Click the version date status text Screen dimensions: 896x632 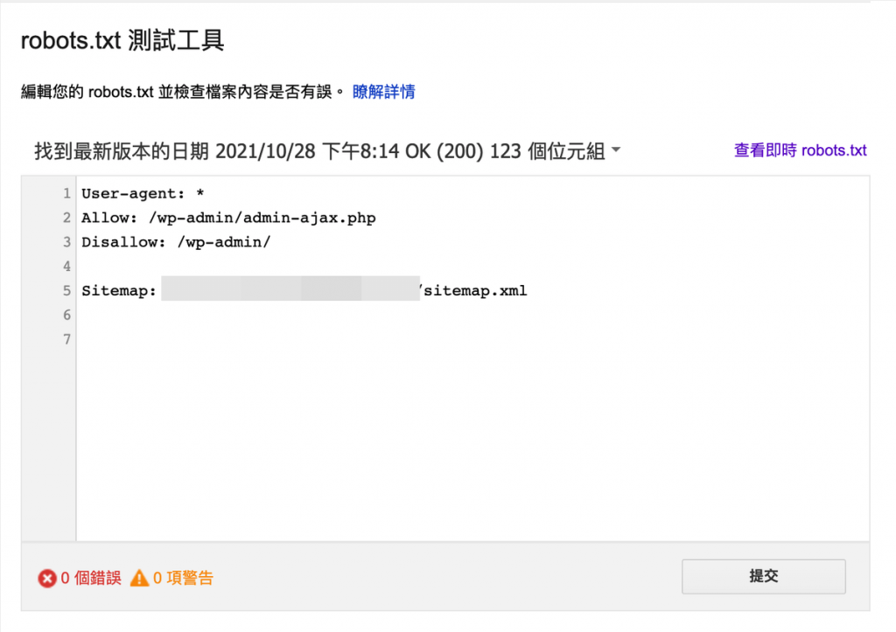(319, 151)
